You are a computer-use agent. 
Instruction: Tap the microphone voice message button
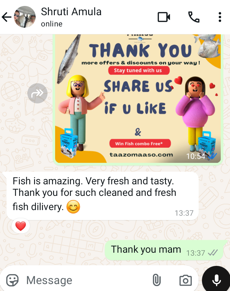(x=216, y=280)
